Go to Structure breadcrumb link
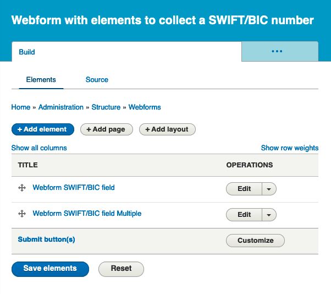The width and height of the screenshot is (331, 294). pyautogui.click(x=106, y=107)
